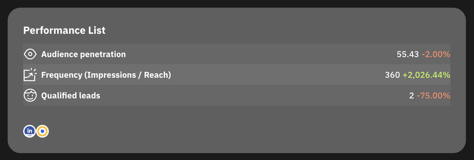The height and width of the screenshot is (160, 474).
Task: Click the 360 frequency value
Action: click(392, 75)
